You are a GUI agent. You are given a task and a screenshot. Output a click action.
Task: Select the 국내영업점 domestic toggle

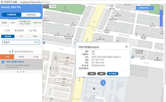point(12,14)
